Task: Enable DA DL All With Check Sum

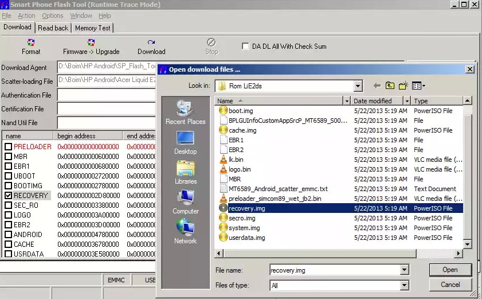Action: [245, 46]
